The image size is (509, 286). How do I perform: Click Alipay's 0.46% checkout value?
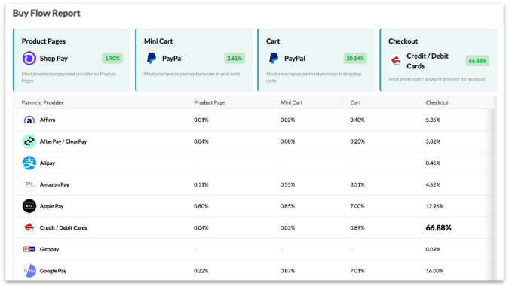tap(433, 163)
